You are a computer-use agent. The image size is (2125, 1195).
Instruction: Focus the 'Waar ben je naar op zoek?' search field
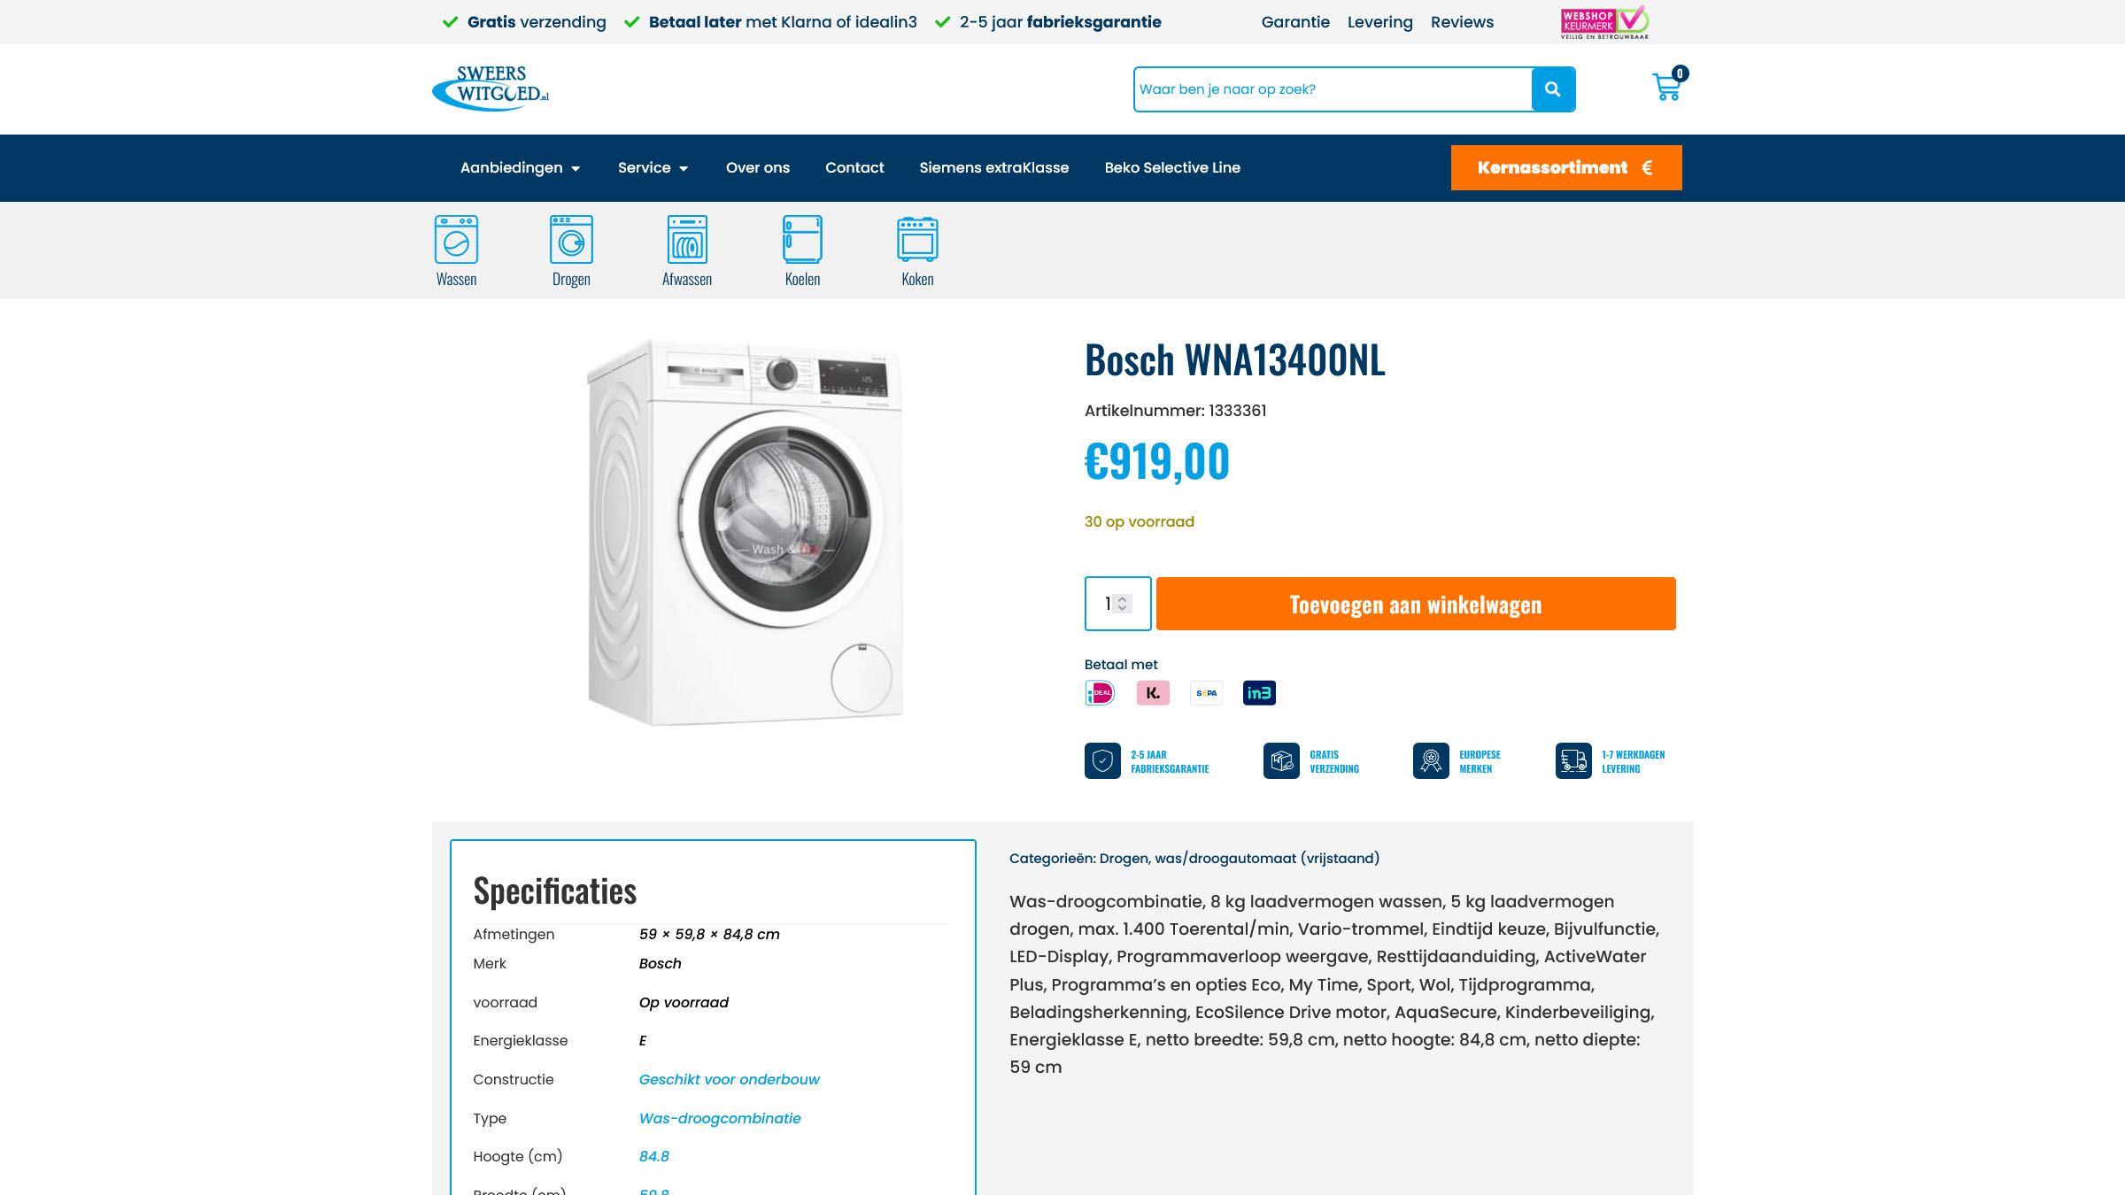[1333, 89]
